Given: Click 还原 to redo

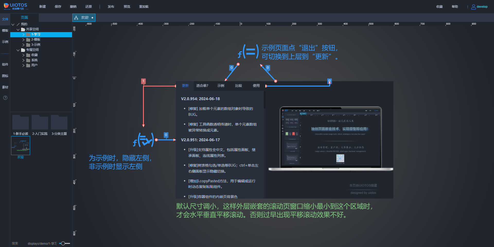Looking at the screenshot, I should tap(89, 7).
